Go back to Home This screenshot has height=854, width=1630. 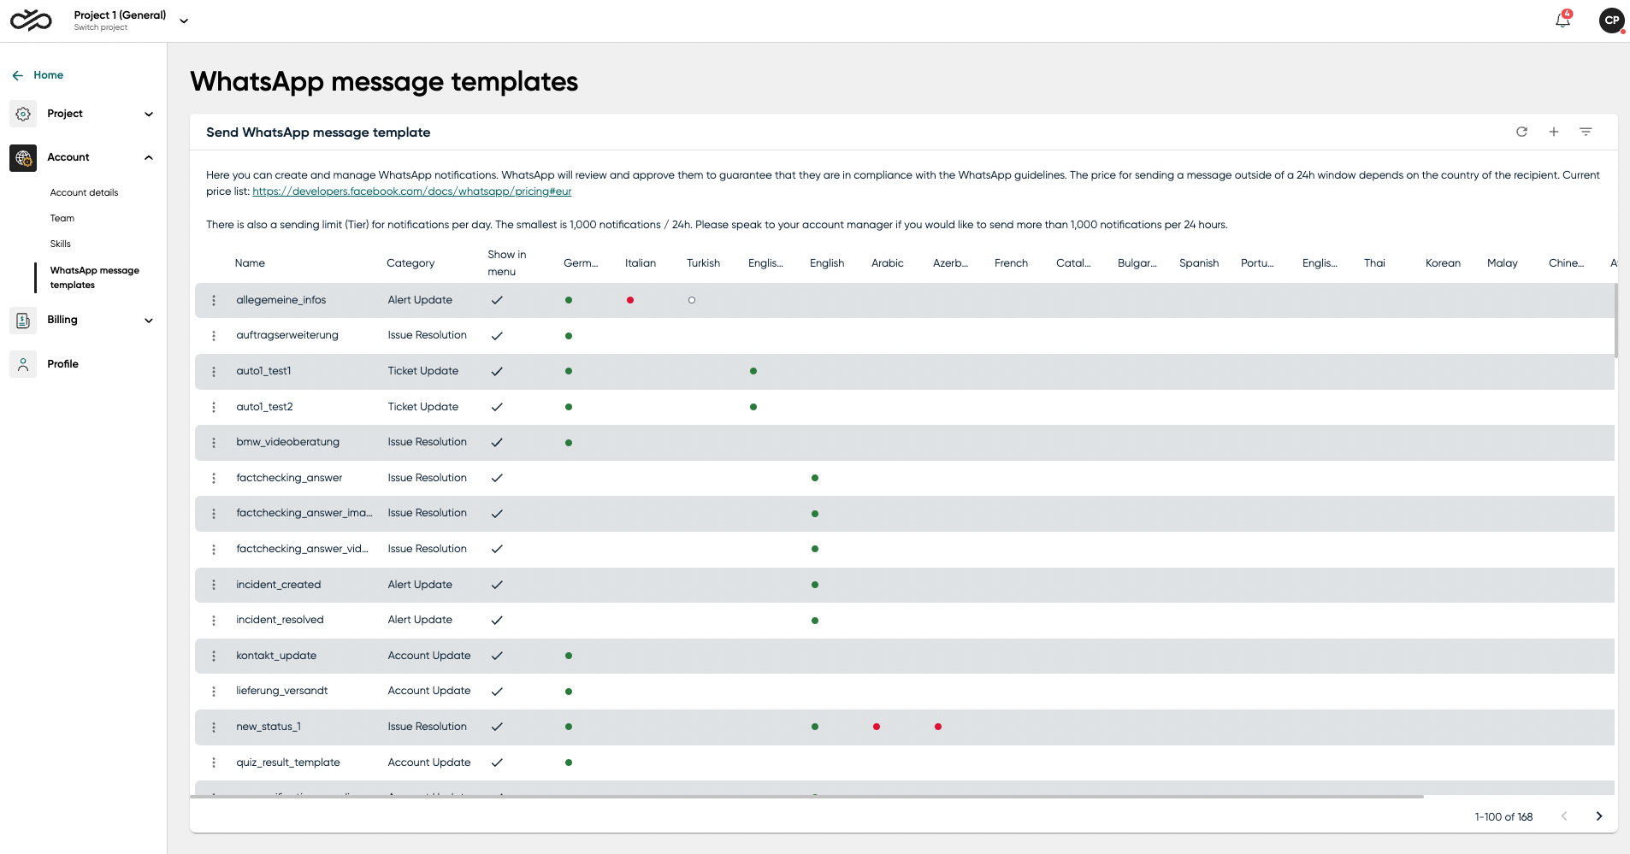point(48,75)
